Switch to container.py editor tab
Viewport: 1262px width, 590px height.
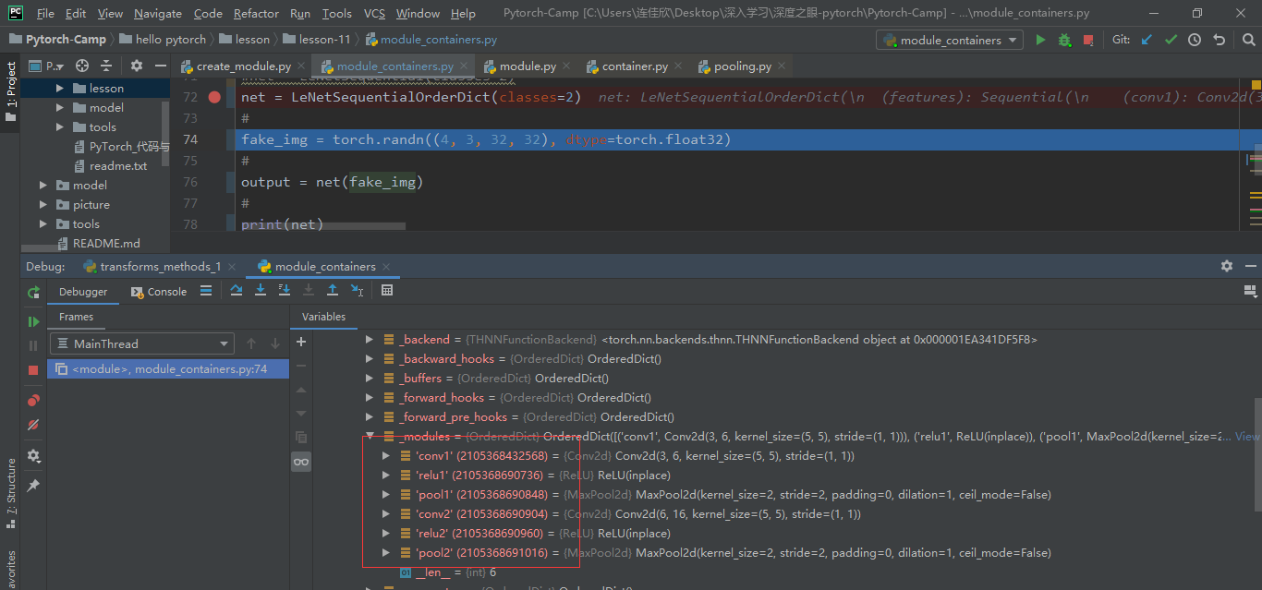(634, 66)
